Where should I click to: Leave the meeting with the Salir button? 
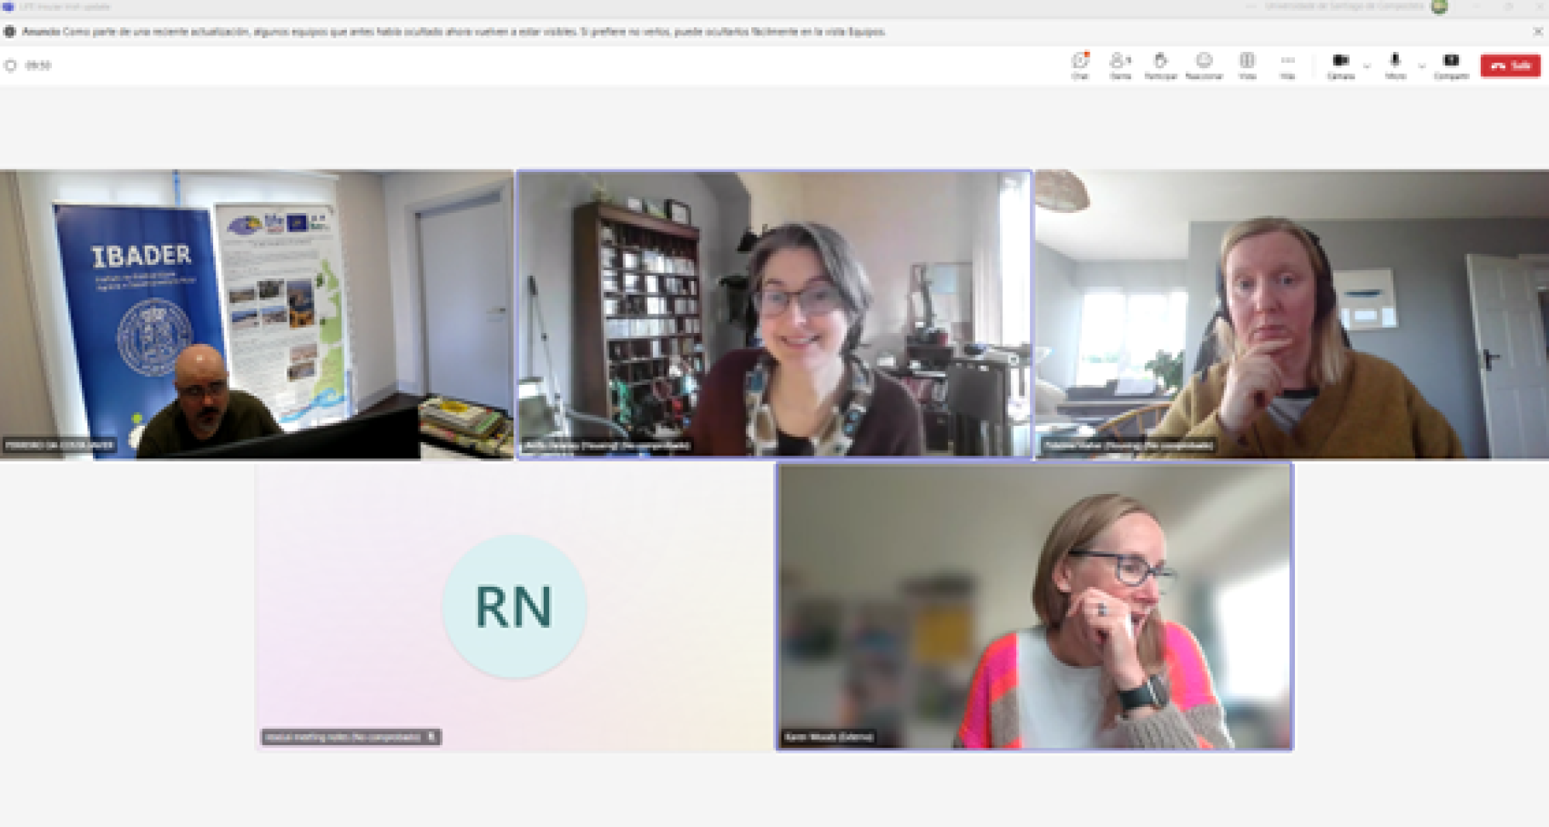click(1510, 66)
